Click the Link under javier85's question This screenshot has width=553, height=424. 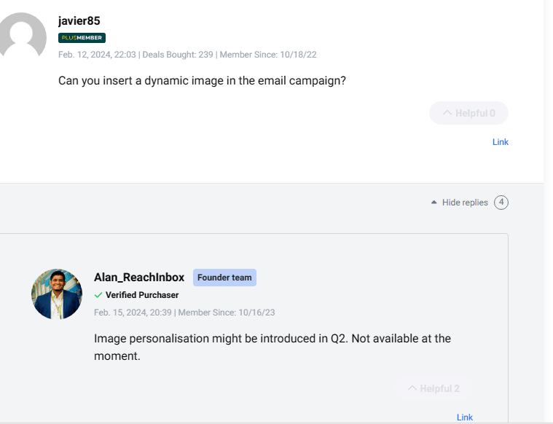point(501,142)
